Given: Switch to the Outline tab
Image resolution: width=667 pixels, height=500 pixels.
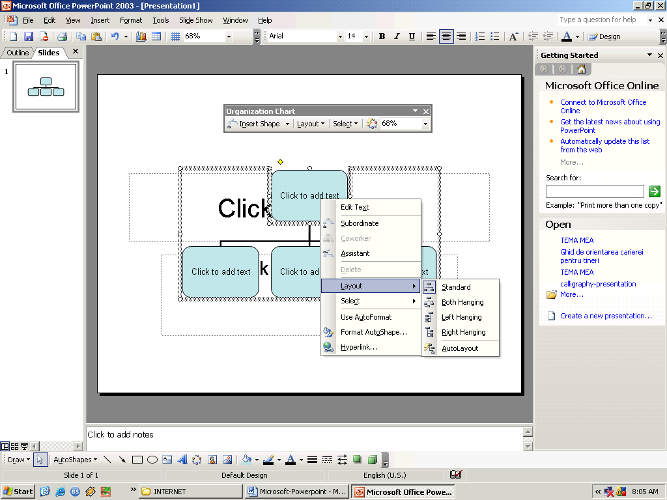Looking at the screenshot, I should pyautogui.click(x=18, y=53).
